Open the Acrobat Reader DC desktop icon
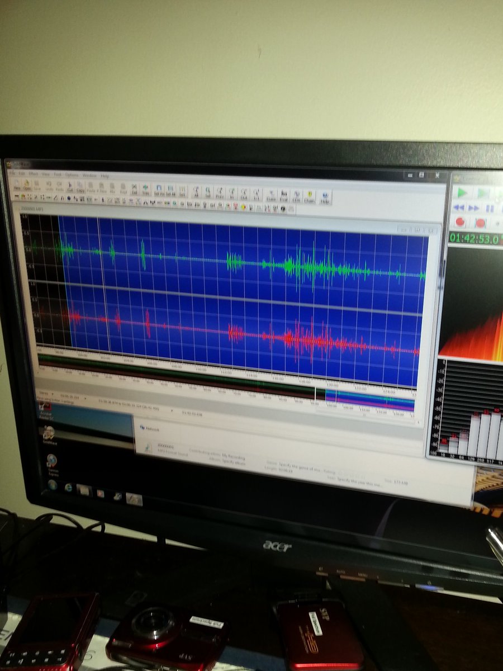This screenshot has height=671, width=503. pyautogui.click(x=45, y=411)
